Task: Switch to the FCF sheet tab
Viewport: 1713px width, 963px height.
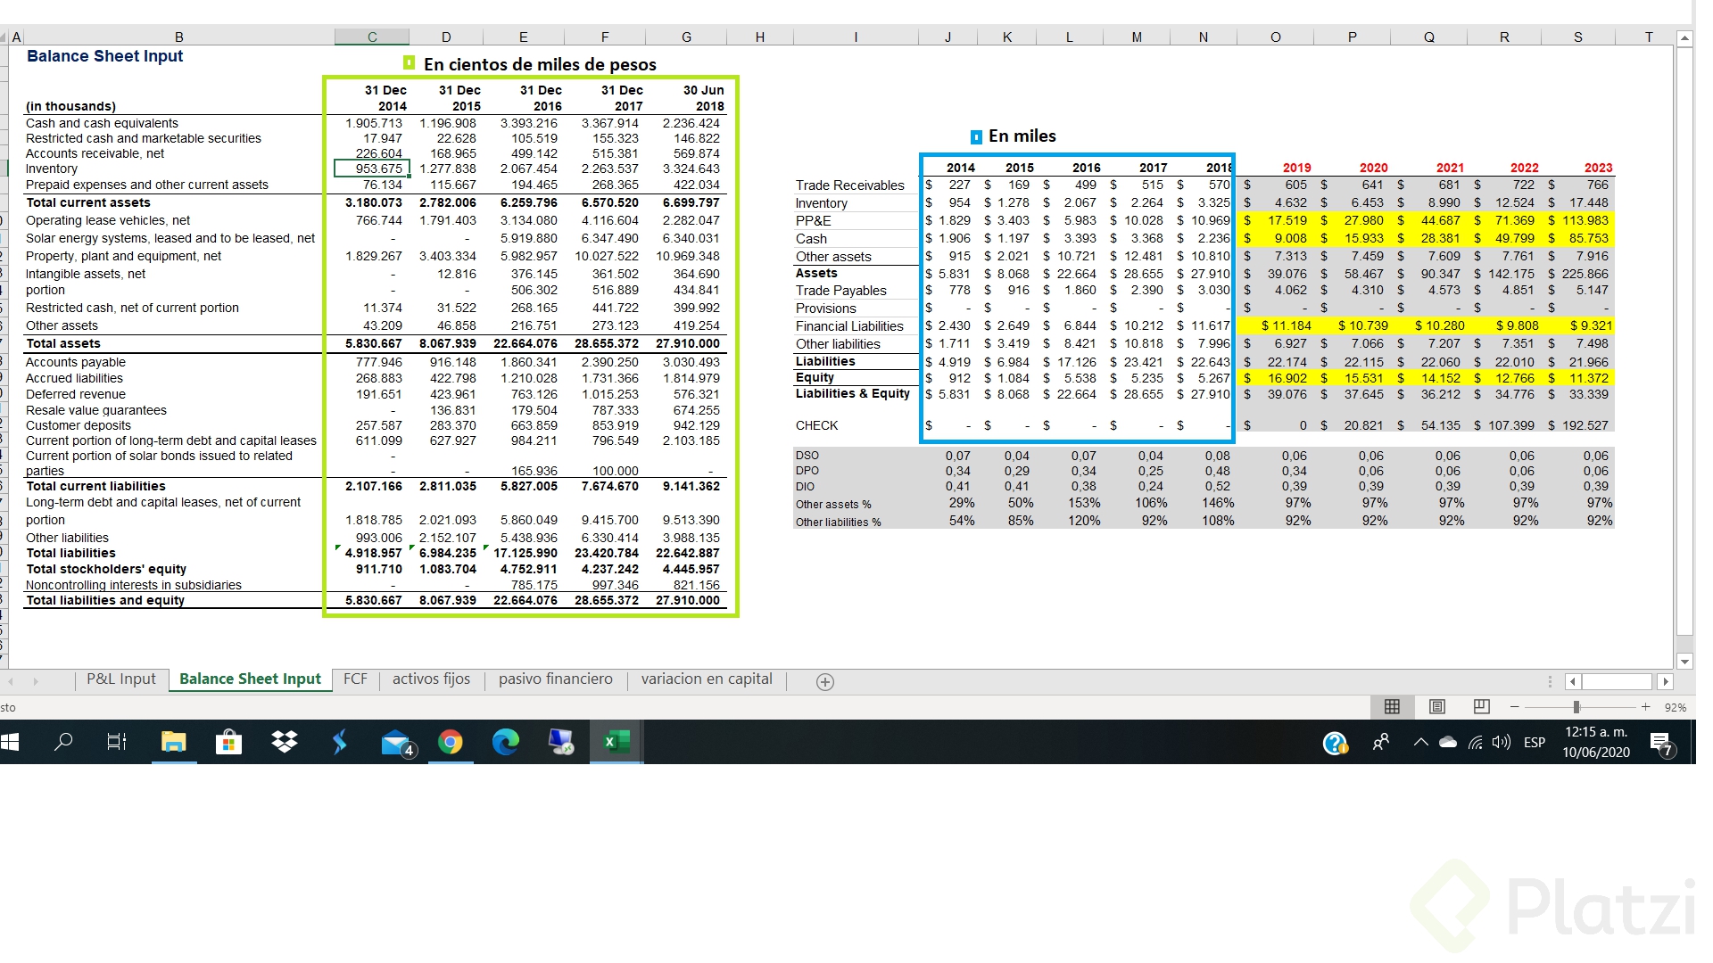Action: click(355, 679)
